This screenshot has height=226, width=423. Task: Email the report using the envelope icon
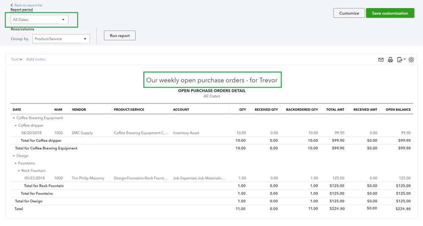coord(381,60)
